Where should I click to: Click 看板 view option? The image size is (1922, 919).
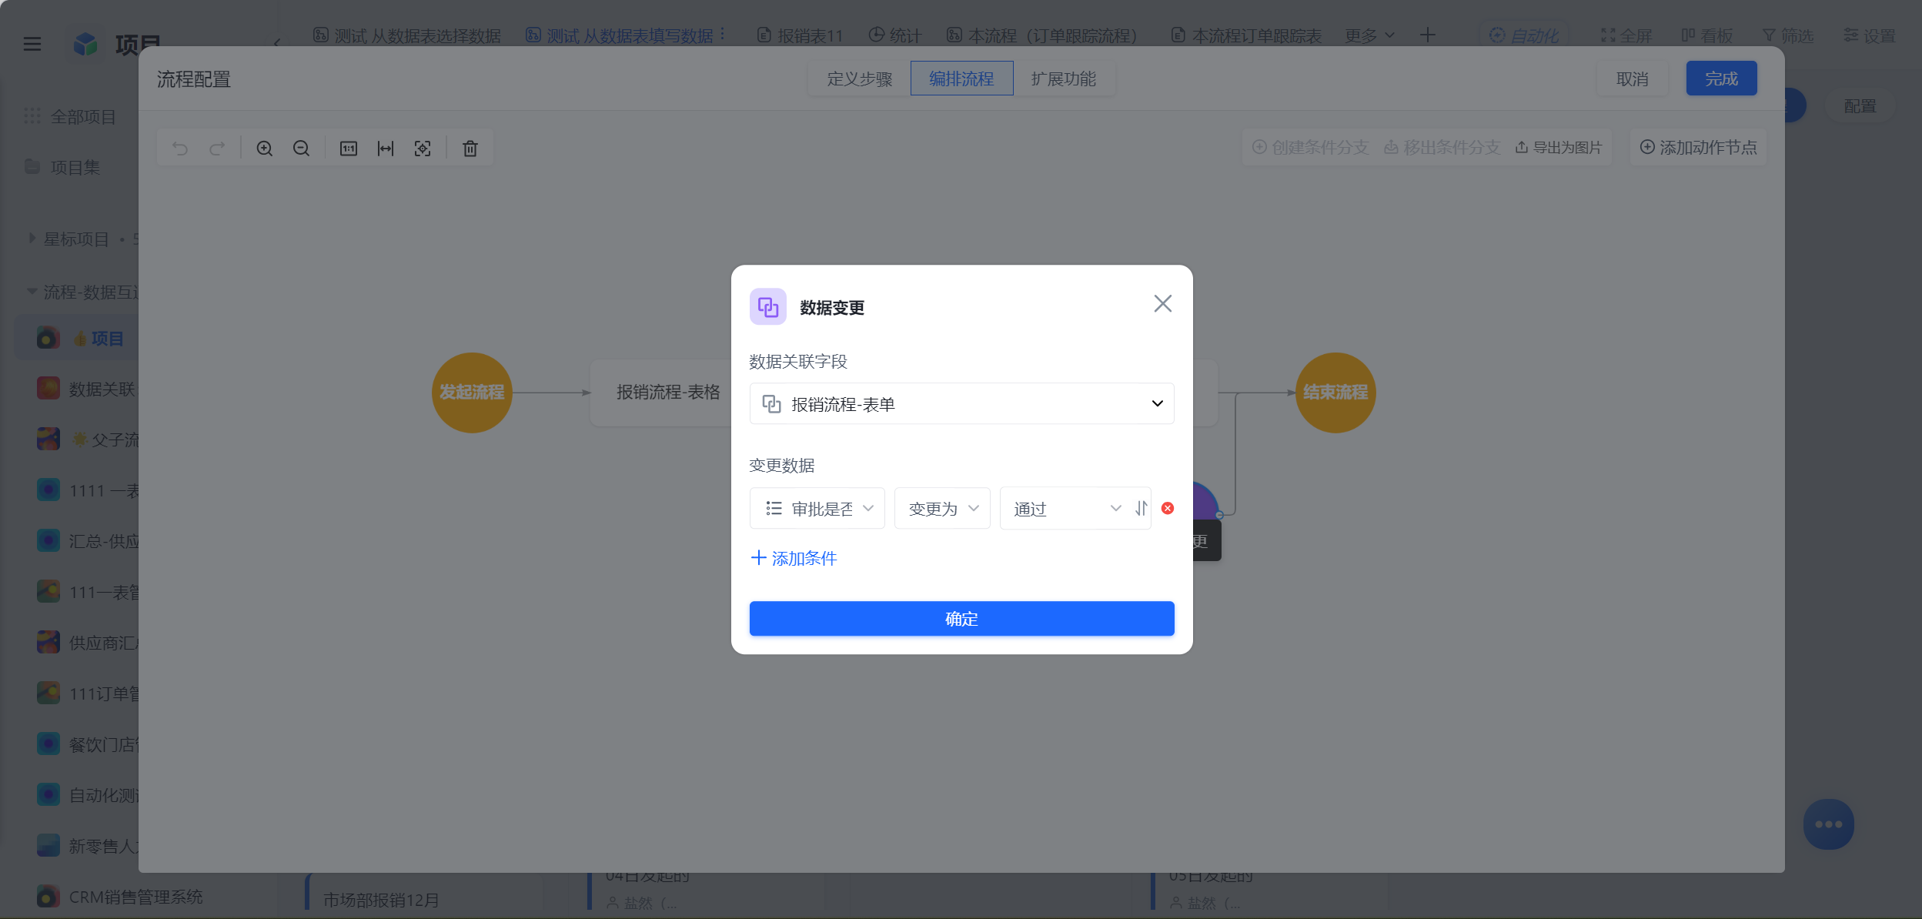[1706, 35]
